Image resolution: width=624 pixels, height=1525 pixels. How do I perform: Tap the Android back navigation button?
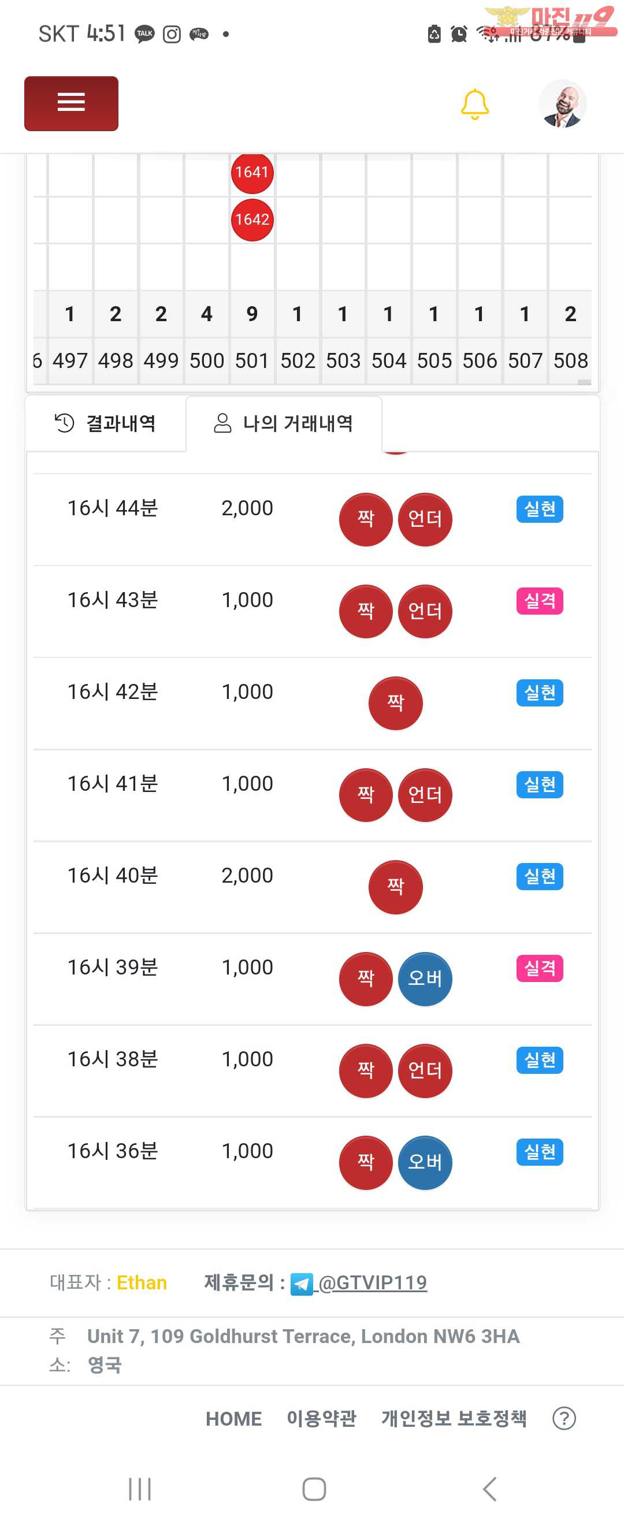click(x=489, y=1489)
